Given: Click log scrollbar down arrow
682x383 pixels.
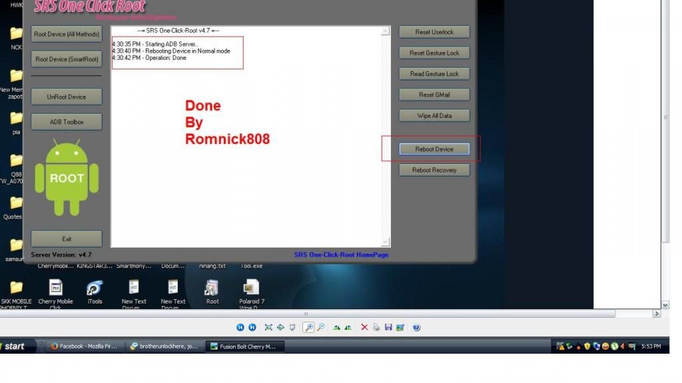Looking at the screenshot, I should 386,242.
